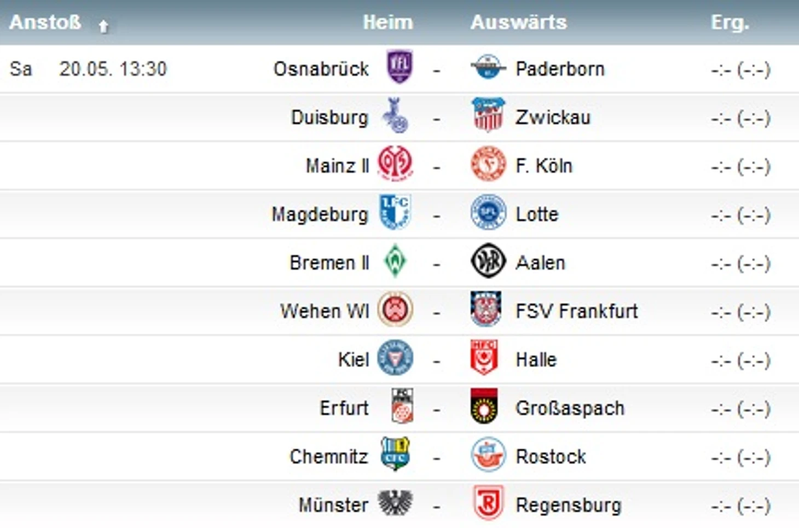Image resolution: width=799 pixels, height=528 pixels.
Task: Click the 1. FC Magdeburg crest
Action: click(395, 212)
